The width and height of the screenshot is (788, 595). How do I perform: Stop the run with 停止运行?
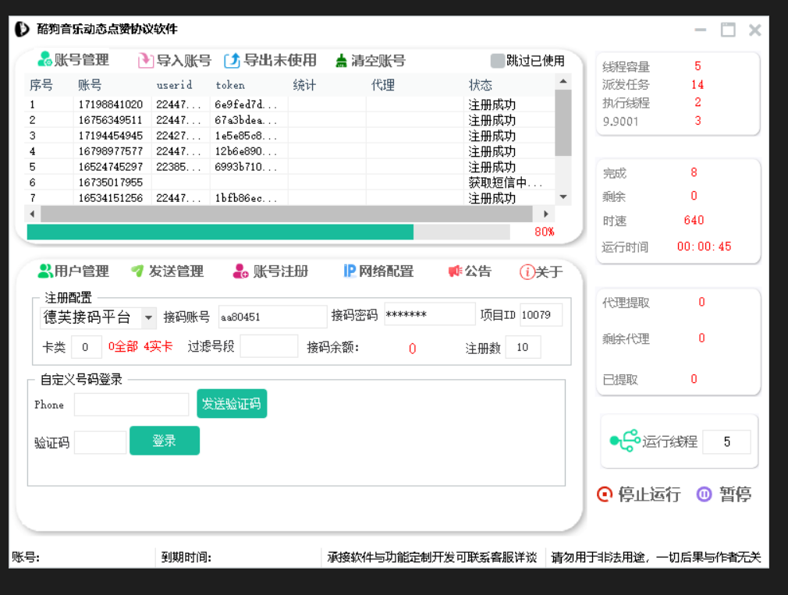tap(638, 494)
